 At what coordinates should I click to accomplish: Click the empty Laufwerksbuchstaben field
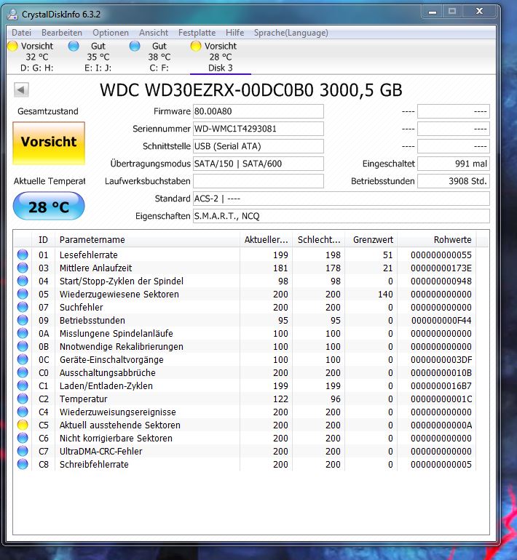(x=258, y=181)
